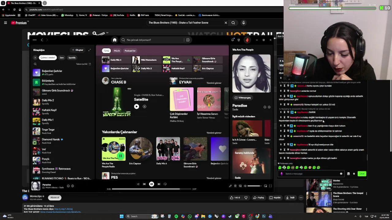
Task: Click Kaydet save button on YouTube
Action: coord(275,198)
